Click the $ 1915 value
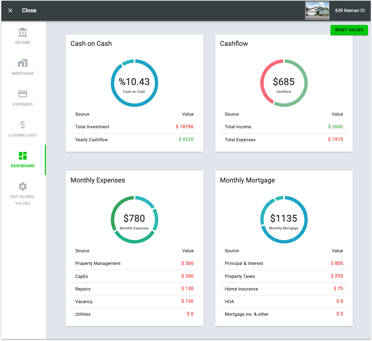372x341 pixels. (x=335, y=139)
